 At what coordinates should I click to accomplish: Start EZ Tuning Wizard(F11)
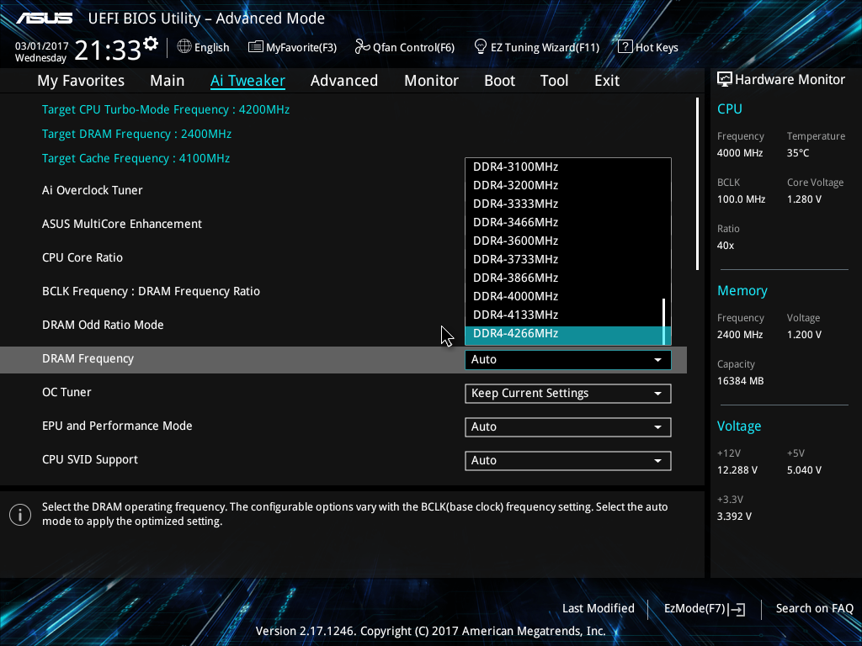(x=537, y=47)
